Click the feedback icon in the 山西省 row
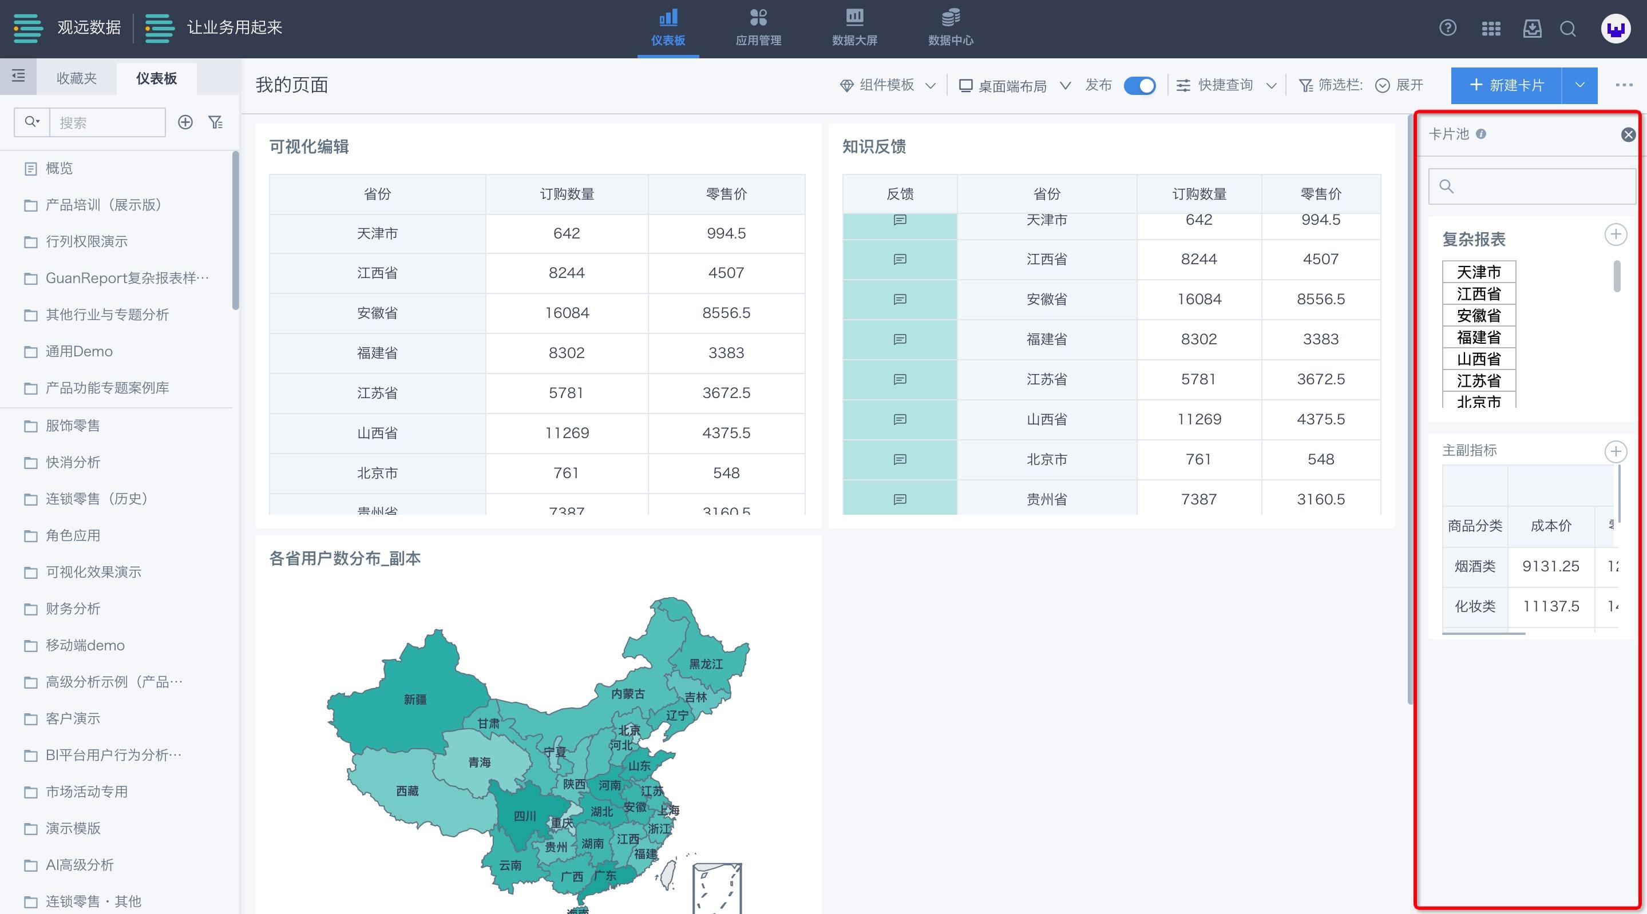 pos(900,419)
